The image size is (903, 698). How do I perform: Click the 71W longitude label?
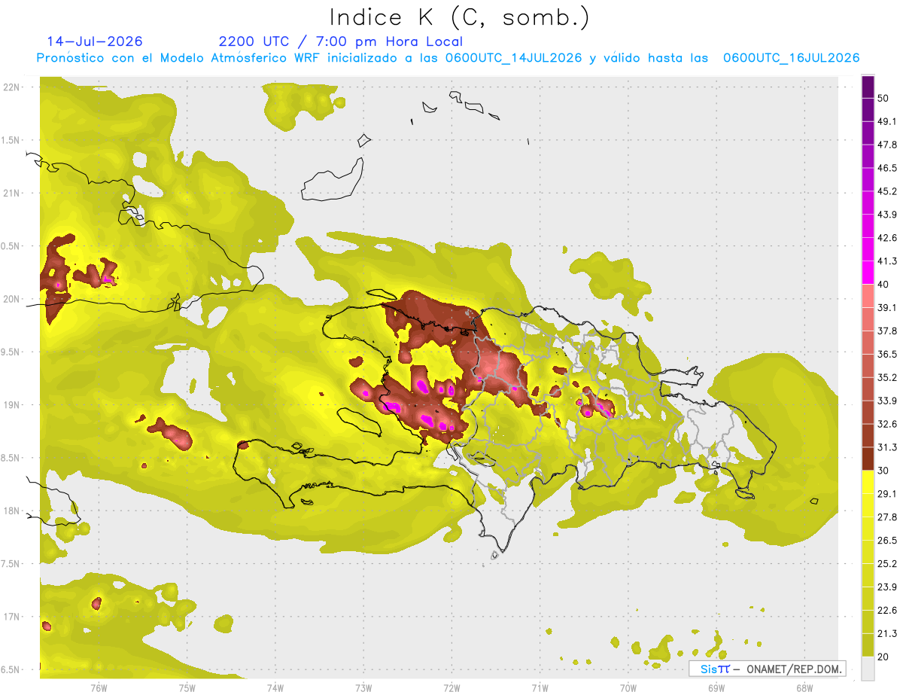[540, 687]
